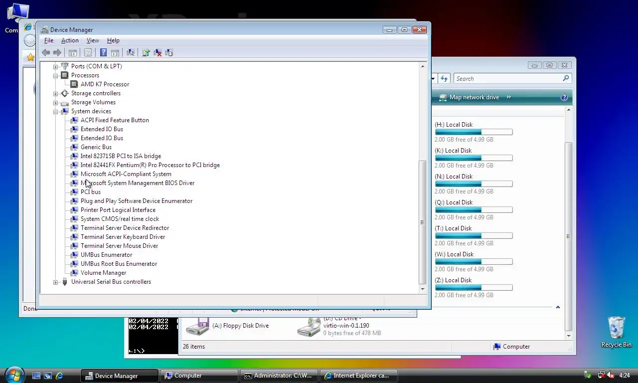Switch to Administrator command prompt taskbar button
638x383 pixels.
pos(279,376)
